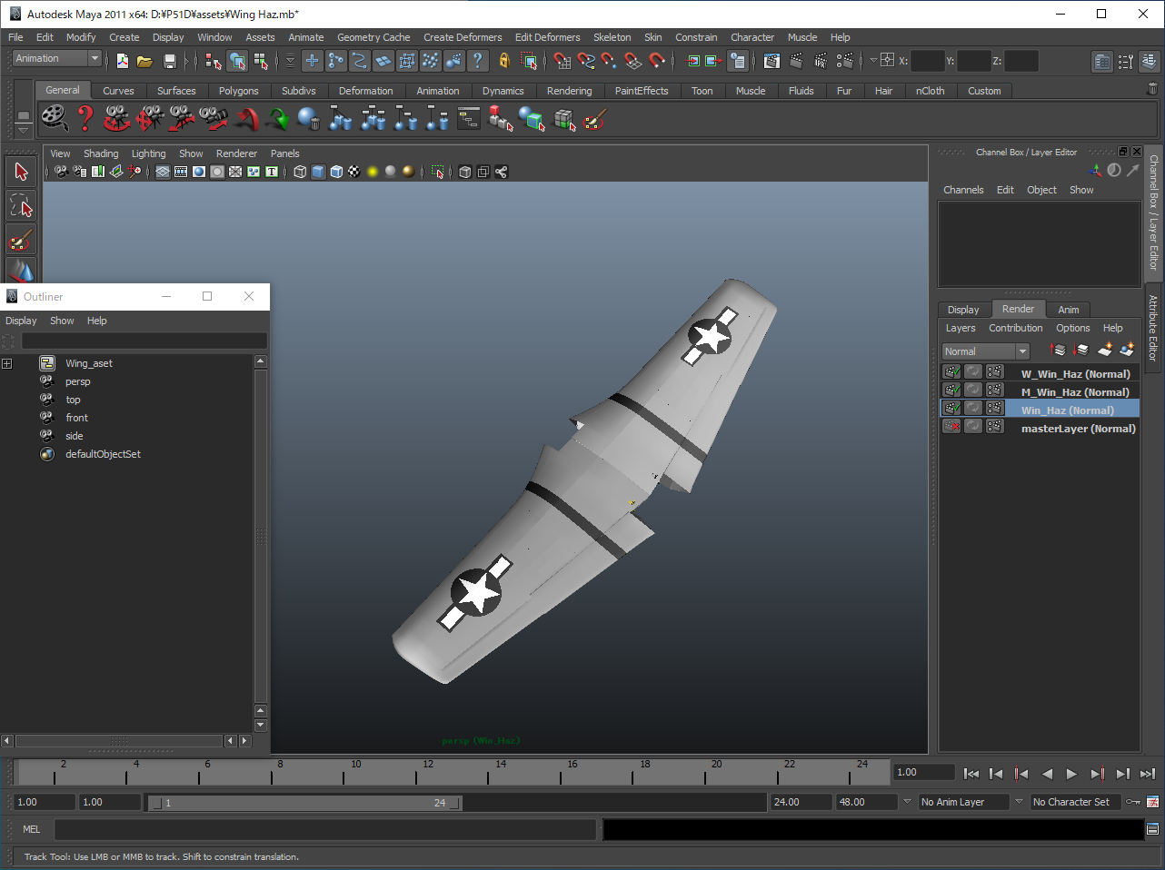
Task: Create new empty render layer
Action: click(1105, 350)
